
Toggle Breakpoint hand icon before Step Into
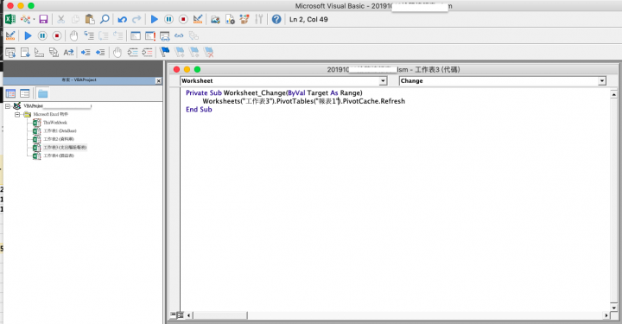73,35
